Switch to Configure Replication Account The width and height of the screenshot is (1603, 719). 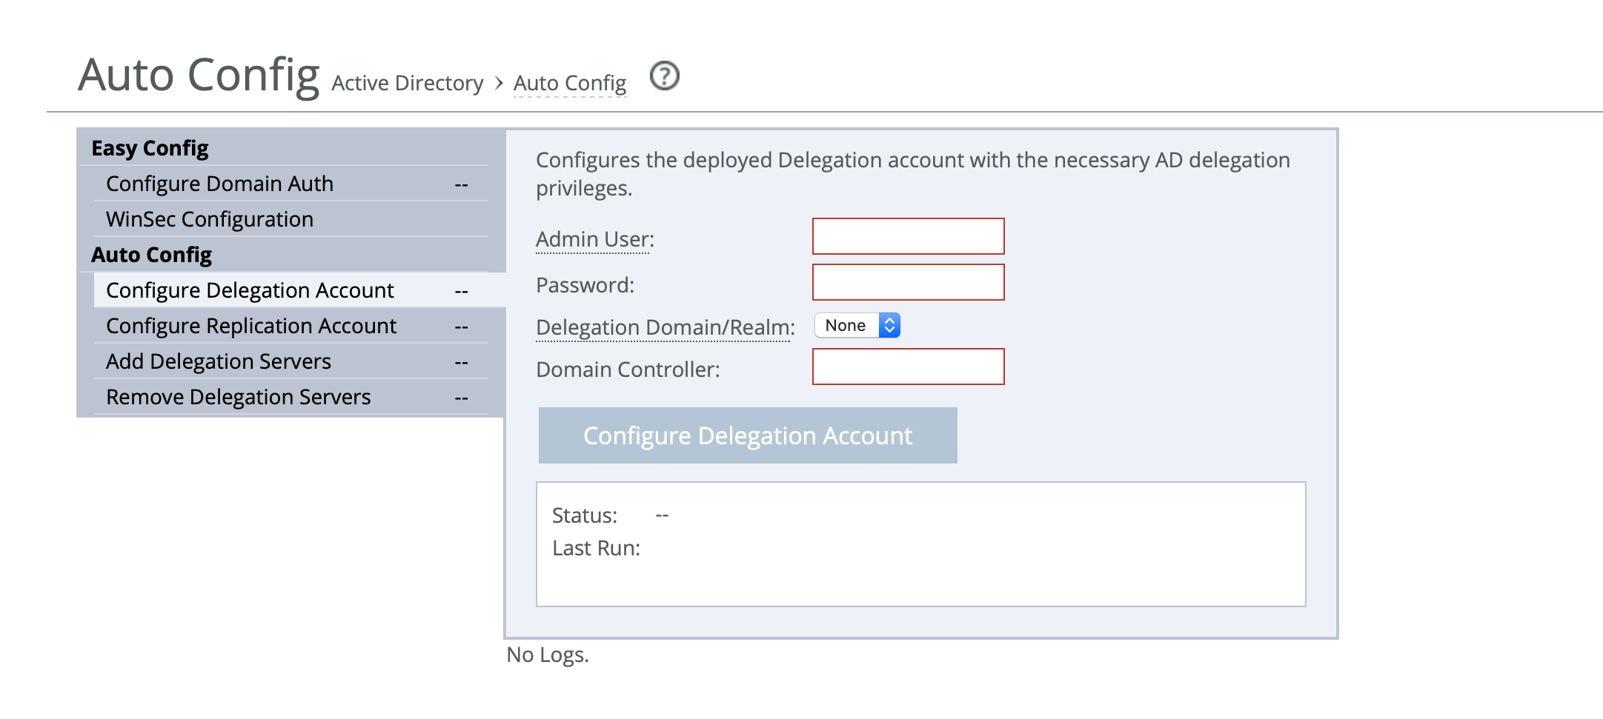click(251, 326)
